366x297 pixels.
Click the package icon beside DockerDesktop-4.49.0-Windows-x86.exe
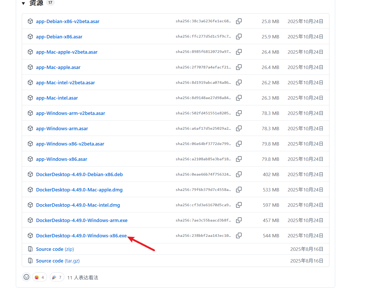30,236
